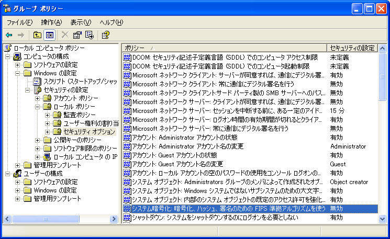Click the tree pane scroll left arrow
The height and width of the screenshot is (239, 390).
pos(7,219)
